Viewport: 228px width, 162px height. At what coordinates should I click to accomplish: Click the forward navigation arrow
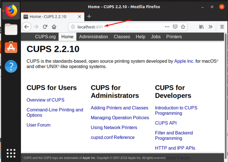[36, 27]
